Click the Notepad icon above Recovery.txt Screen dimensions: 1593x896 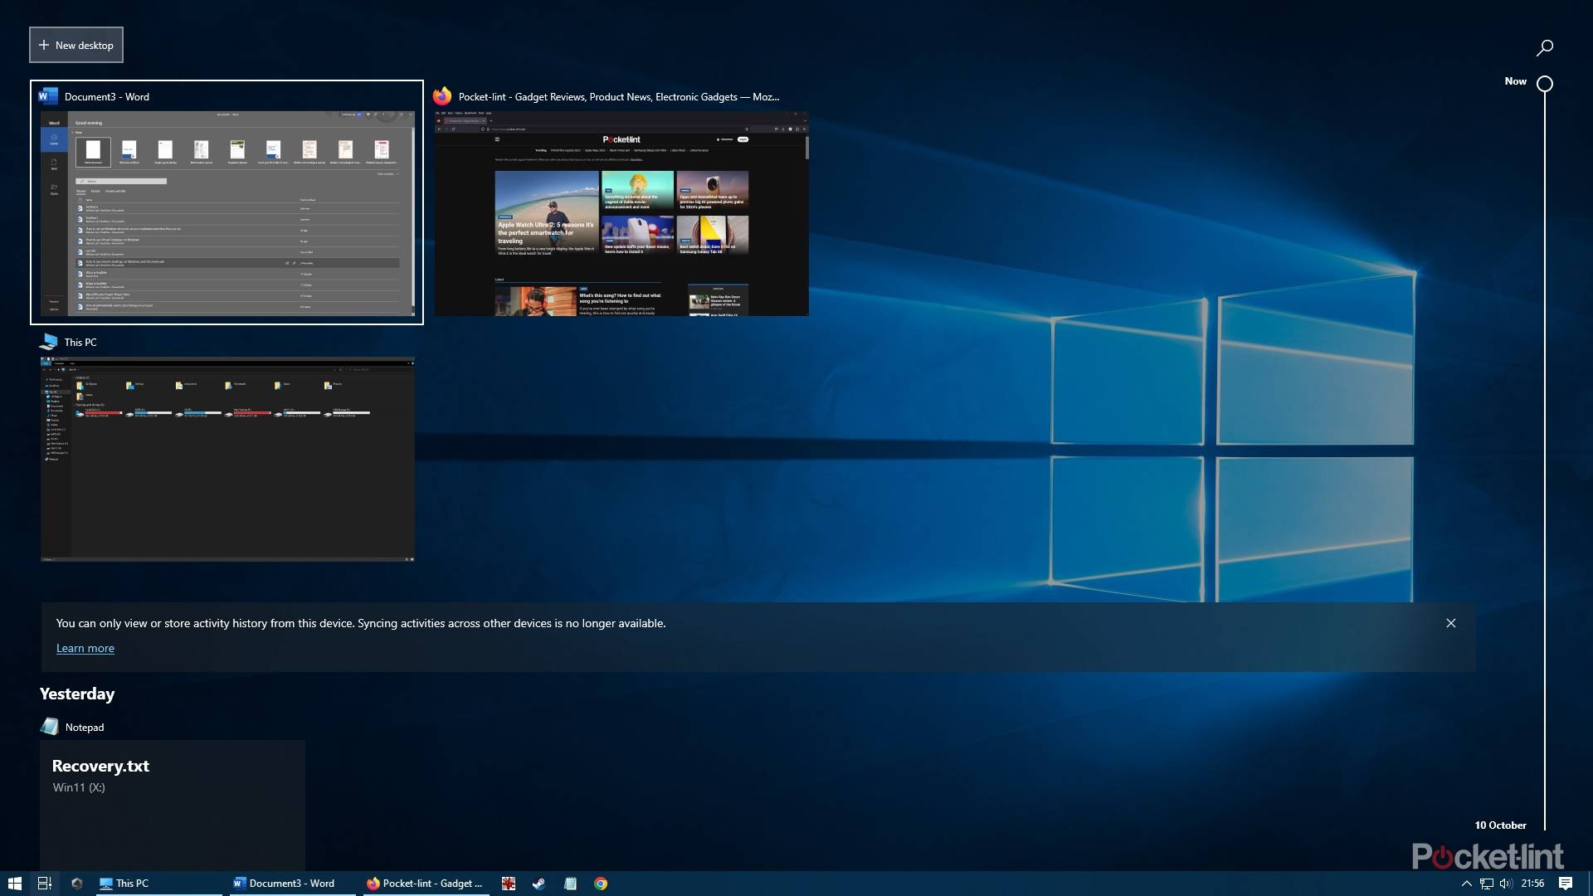[50, 726]
